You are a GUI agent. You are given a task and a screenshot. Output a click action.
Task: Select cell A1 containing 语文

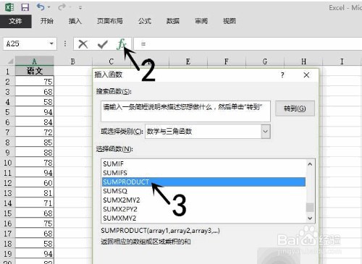(x=35, y=71)
